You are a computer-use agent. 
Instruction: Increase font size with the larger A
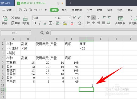click(74, 18)
